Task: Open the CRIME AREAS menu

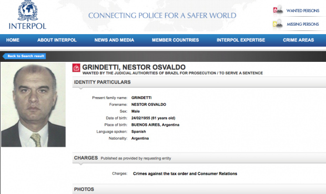Action: click(298, 40)
